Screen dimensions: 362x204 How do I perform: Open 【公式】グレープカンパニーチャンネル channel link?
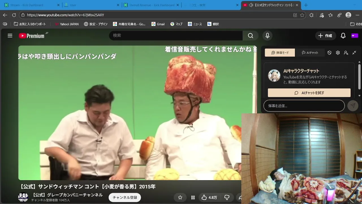click(67, 195)
